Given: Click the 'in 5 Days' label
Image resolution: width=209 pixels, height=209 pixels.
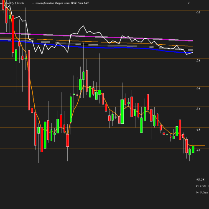Looking at the screenshot, I should coord(202,193).
